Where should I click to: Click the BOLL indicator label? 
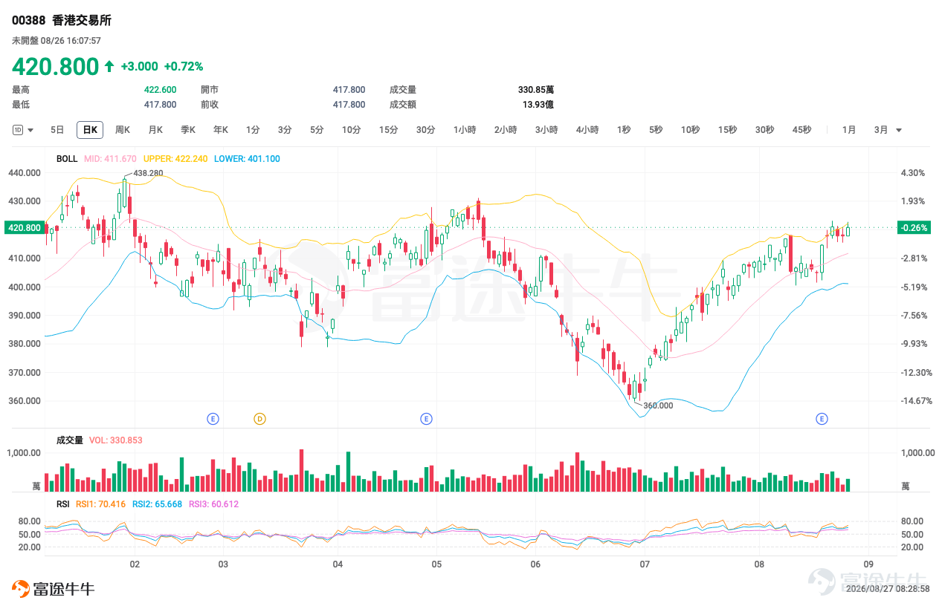pyautogui.click(x=66, y=159)
